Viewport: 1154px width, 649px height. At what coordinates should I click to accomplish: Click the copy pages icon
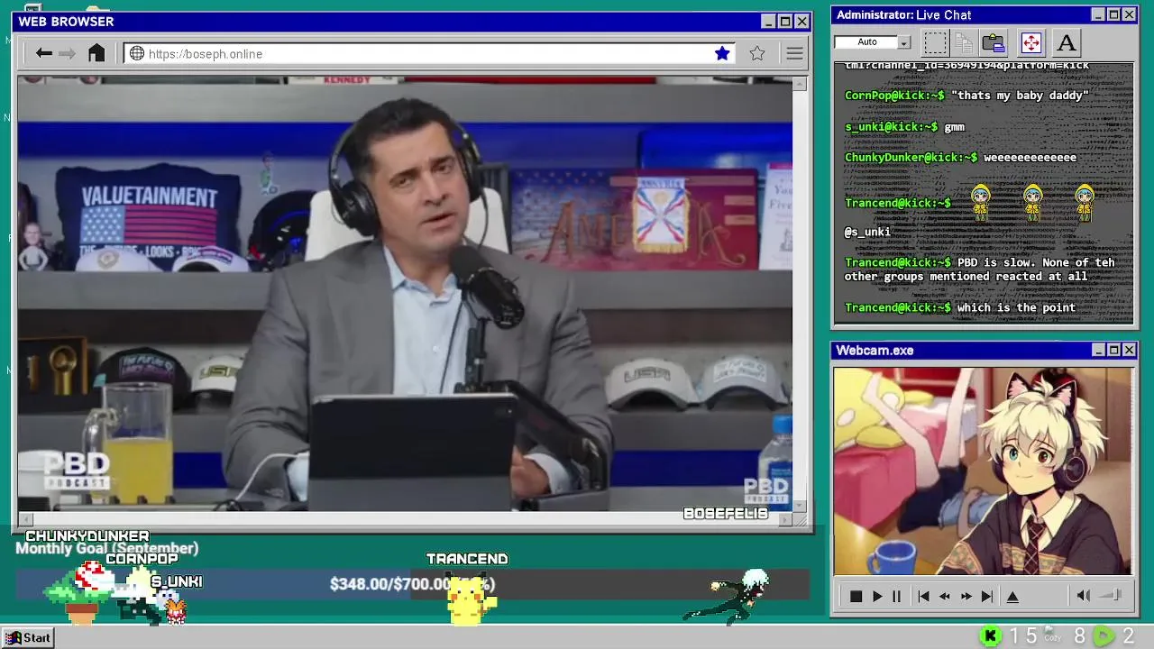click(x=964, y=42)
